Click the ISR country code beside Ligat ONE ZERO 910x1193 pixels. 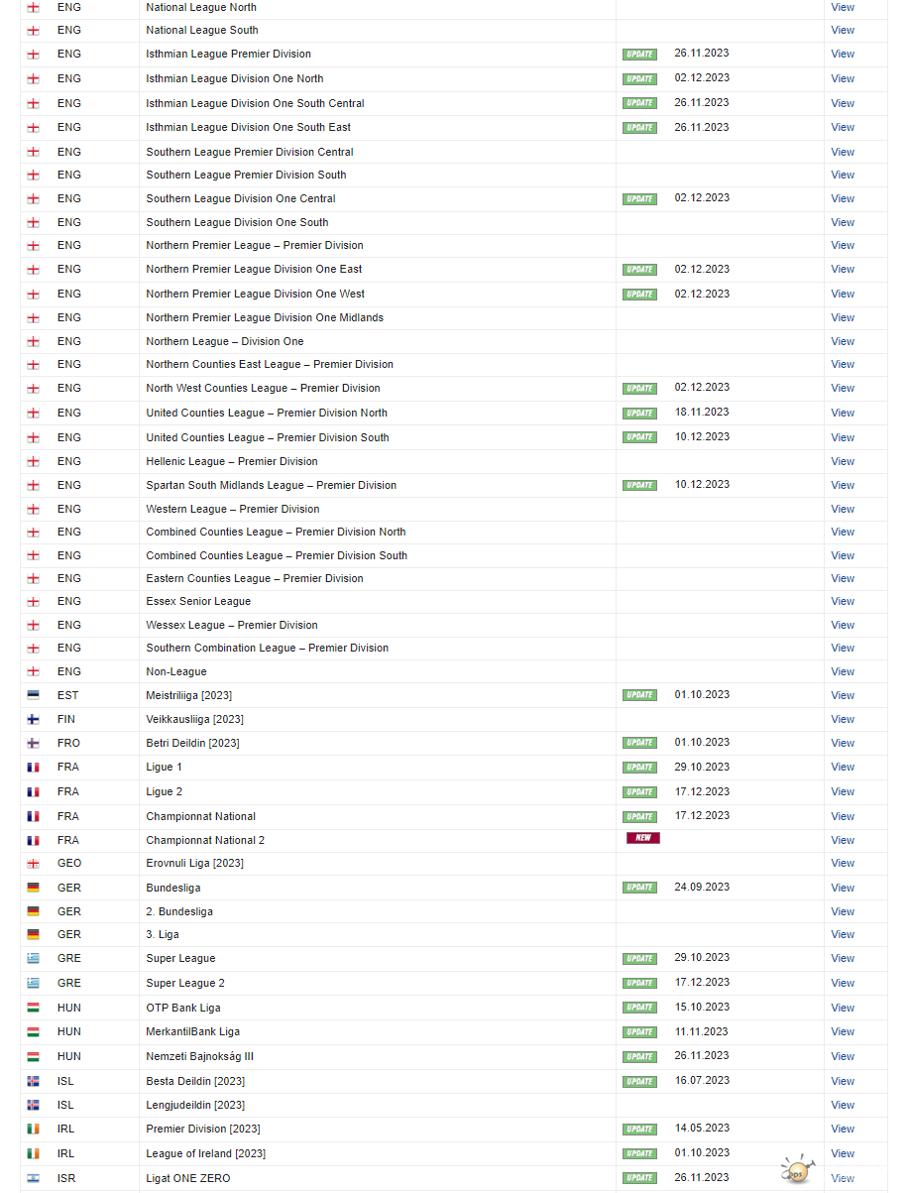point(67,1178)
